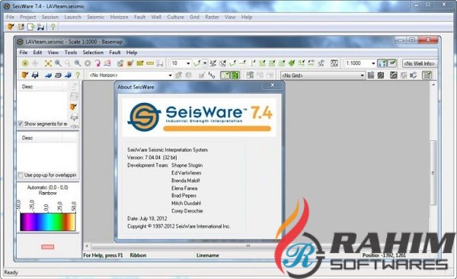Viewport: 457px width, 279px height.
Task: Toggle Show segments checkbox
Action: pyautogui.click(x=20, y=123)
